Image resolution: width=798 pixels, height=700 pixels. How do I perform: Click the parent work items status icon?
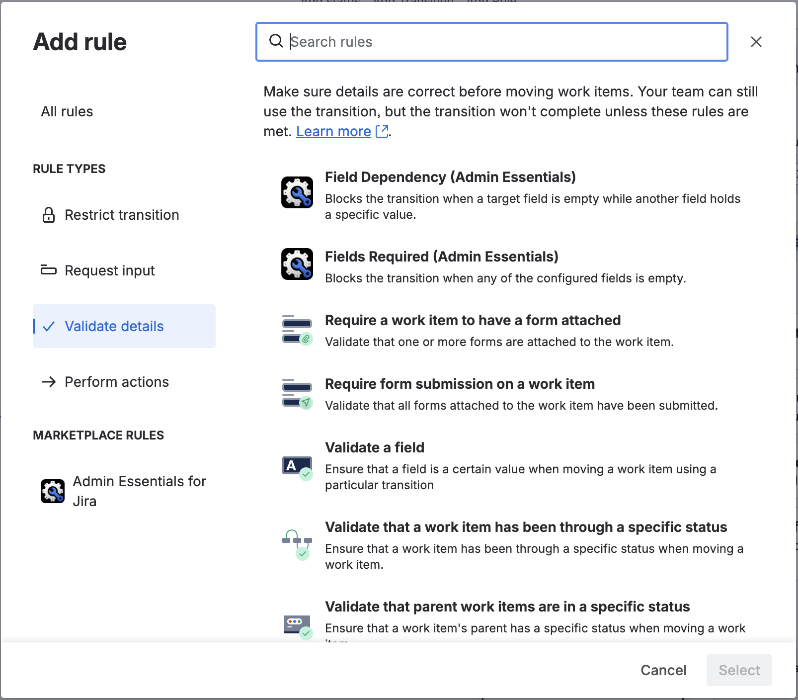298,627
